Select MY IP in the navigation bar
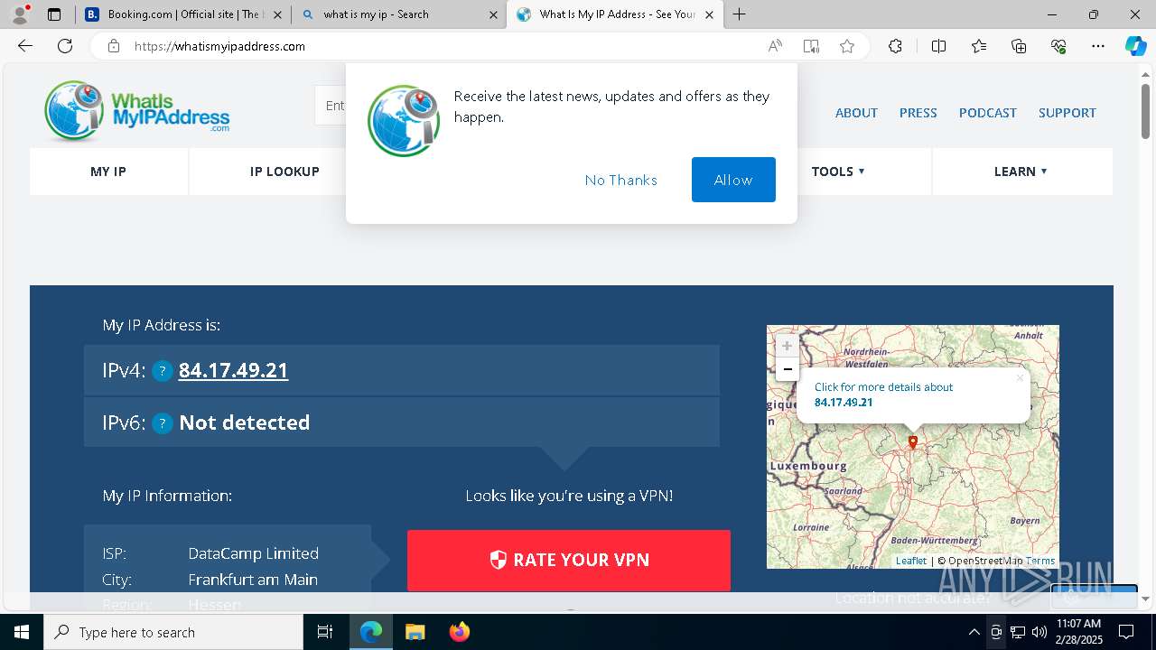This screenshot has height=650, width=1156. point(108,172)
